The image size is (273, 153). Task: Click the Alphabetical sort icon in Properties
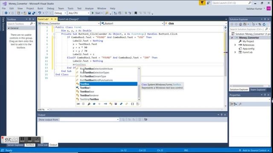pyautogui.click(x=235, y=104)
